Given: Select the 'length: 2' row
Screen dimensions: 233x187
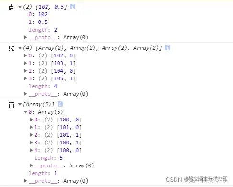Looking at the screenshot, I should (x=43, y=30).
